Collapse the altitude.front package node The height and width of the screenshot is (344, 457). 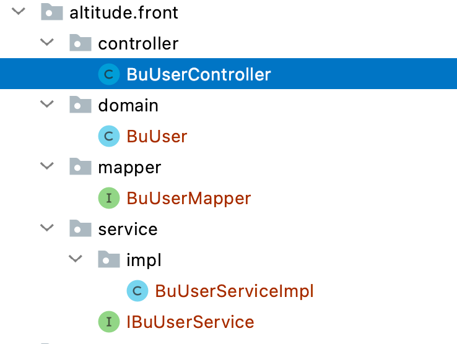tap(19, 12)
